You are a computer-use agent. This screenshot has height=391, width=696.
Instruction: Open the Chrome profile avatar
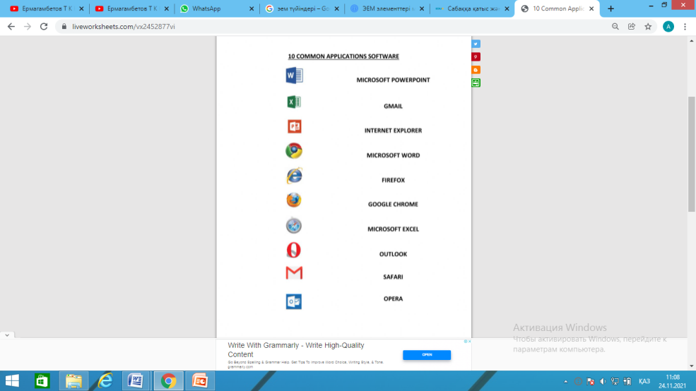[668, 27]
